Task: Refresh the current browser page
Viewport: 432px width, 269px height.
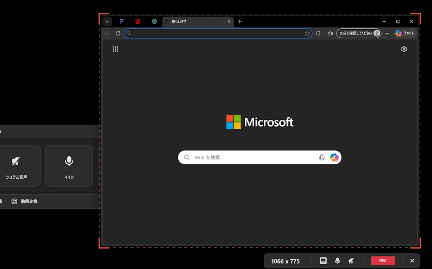Action: 118,33
